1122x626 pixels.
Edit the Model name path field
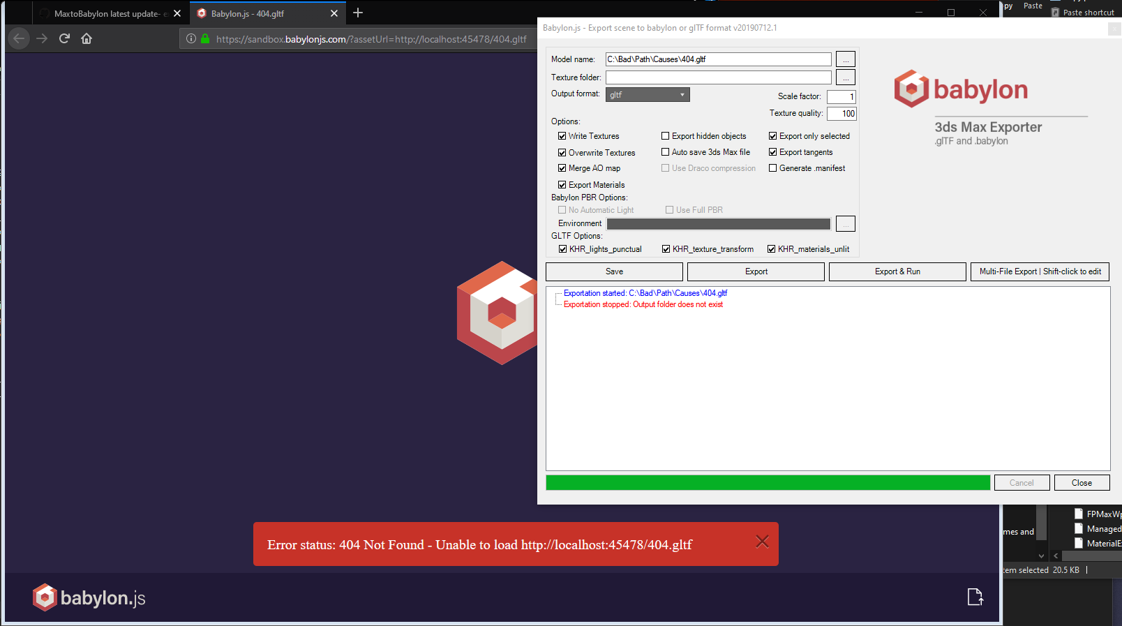pyautogui.click(x=718, y=59)
